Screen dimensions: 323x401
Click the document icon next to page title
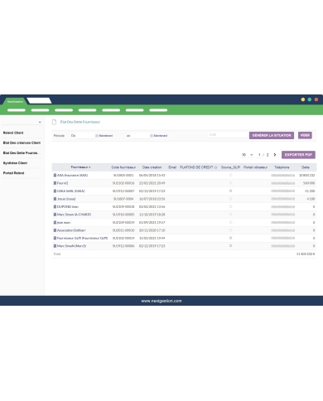pyautogui.click(x=54, y=122)
